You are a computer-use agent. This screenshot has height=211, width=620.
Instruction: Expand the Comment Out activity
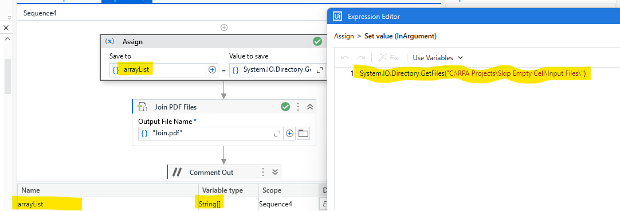(275, 172)
